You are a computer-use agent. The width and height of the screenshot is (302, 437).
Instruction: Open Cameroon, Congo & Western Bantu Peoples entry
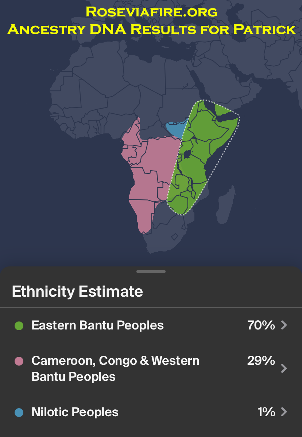[151, 368]
